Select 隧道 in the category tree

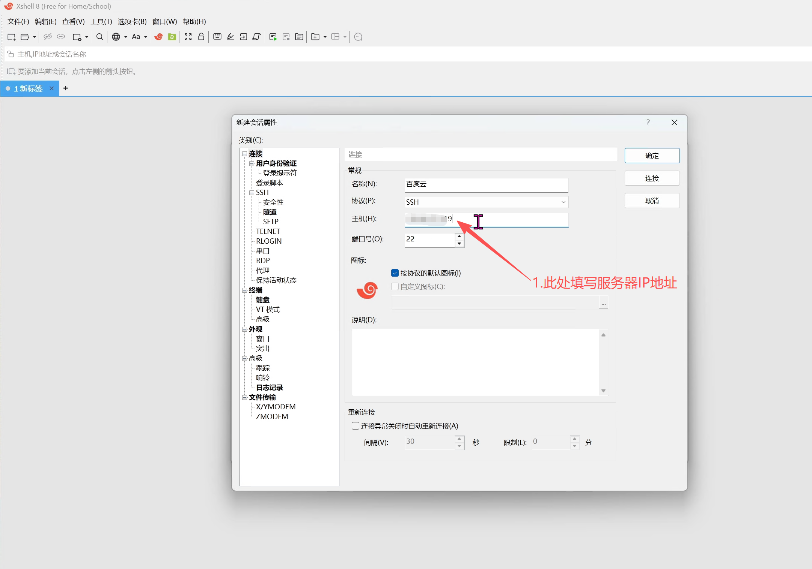click(x=270, y=212)
